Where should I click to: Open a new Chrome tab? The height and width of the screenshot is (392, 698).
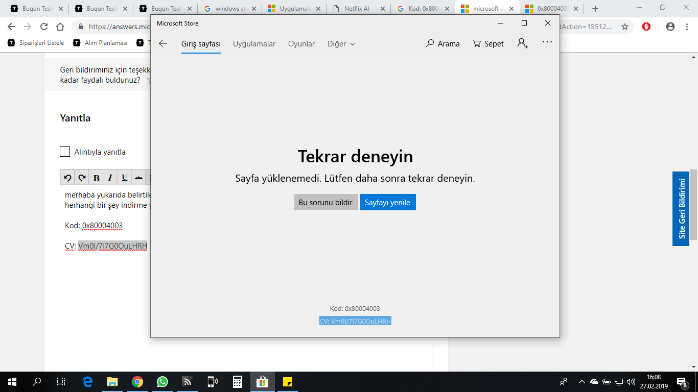click(595, 9)
